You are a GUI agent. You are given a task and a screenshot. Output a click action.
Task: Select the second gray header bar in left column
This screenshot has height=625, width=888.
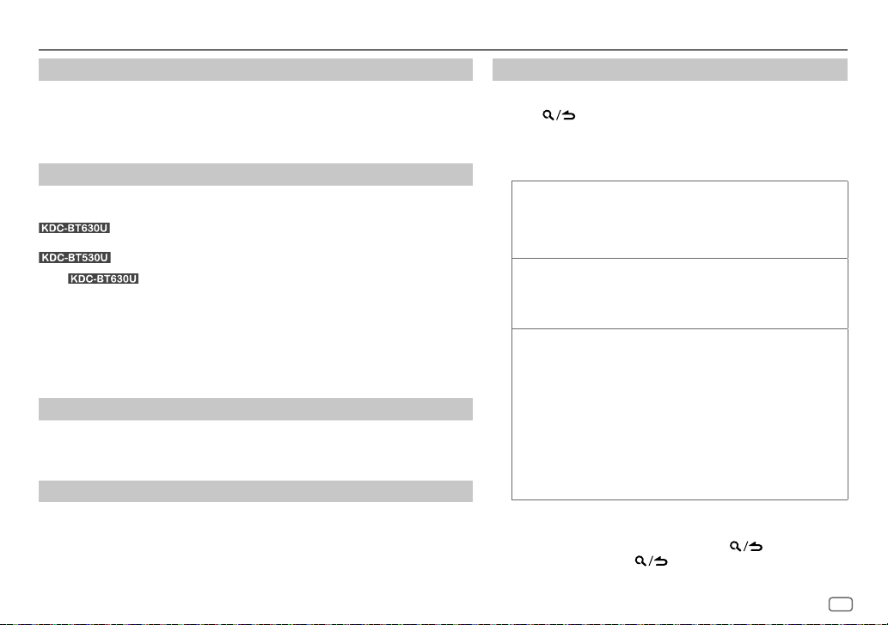tap(255, 175)
